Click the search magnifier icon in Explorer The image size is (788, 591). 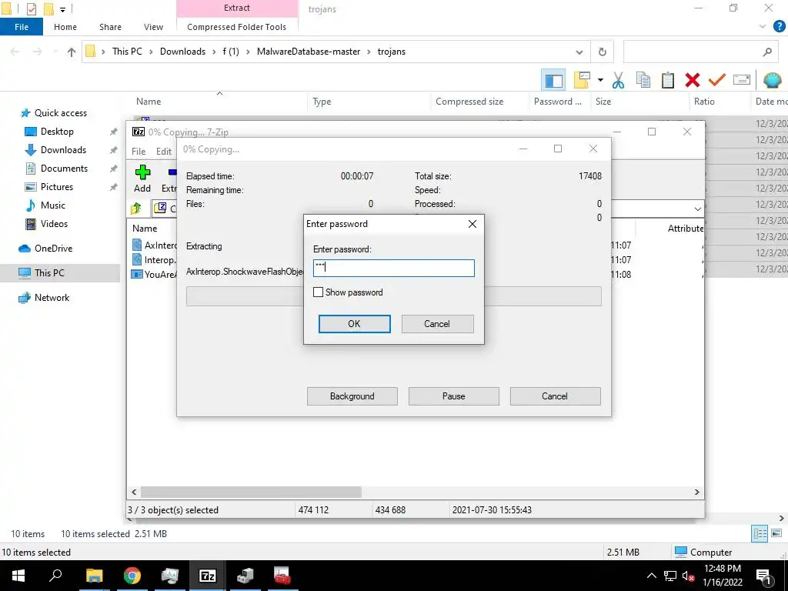(767, 52)
